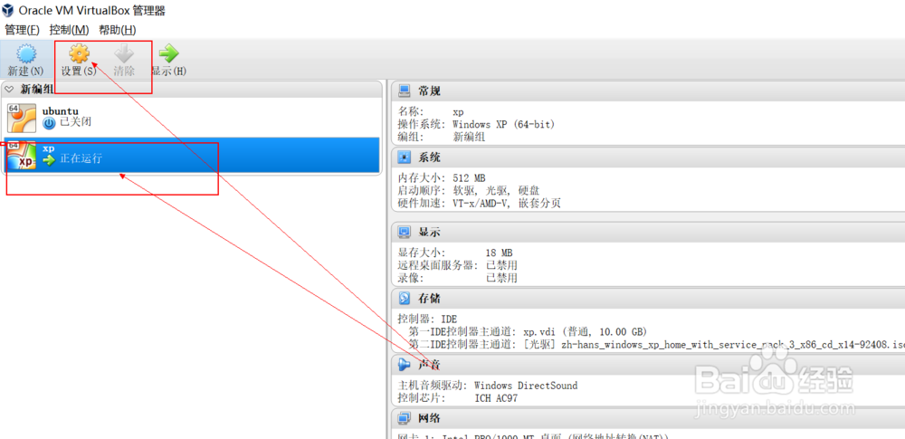Click the 光驱 zh-hans_windows_xp ISO entry

coord(714,344)
